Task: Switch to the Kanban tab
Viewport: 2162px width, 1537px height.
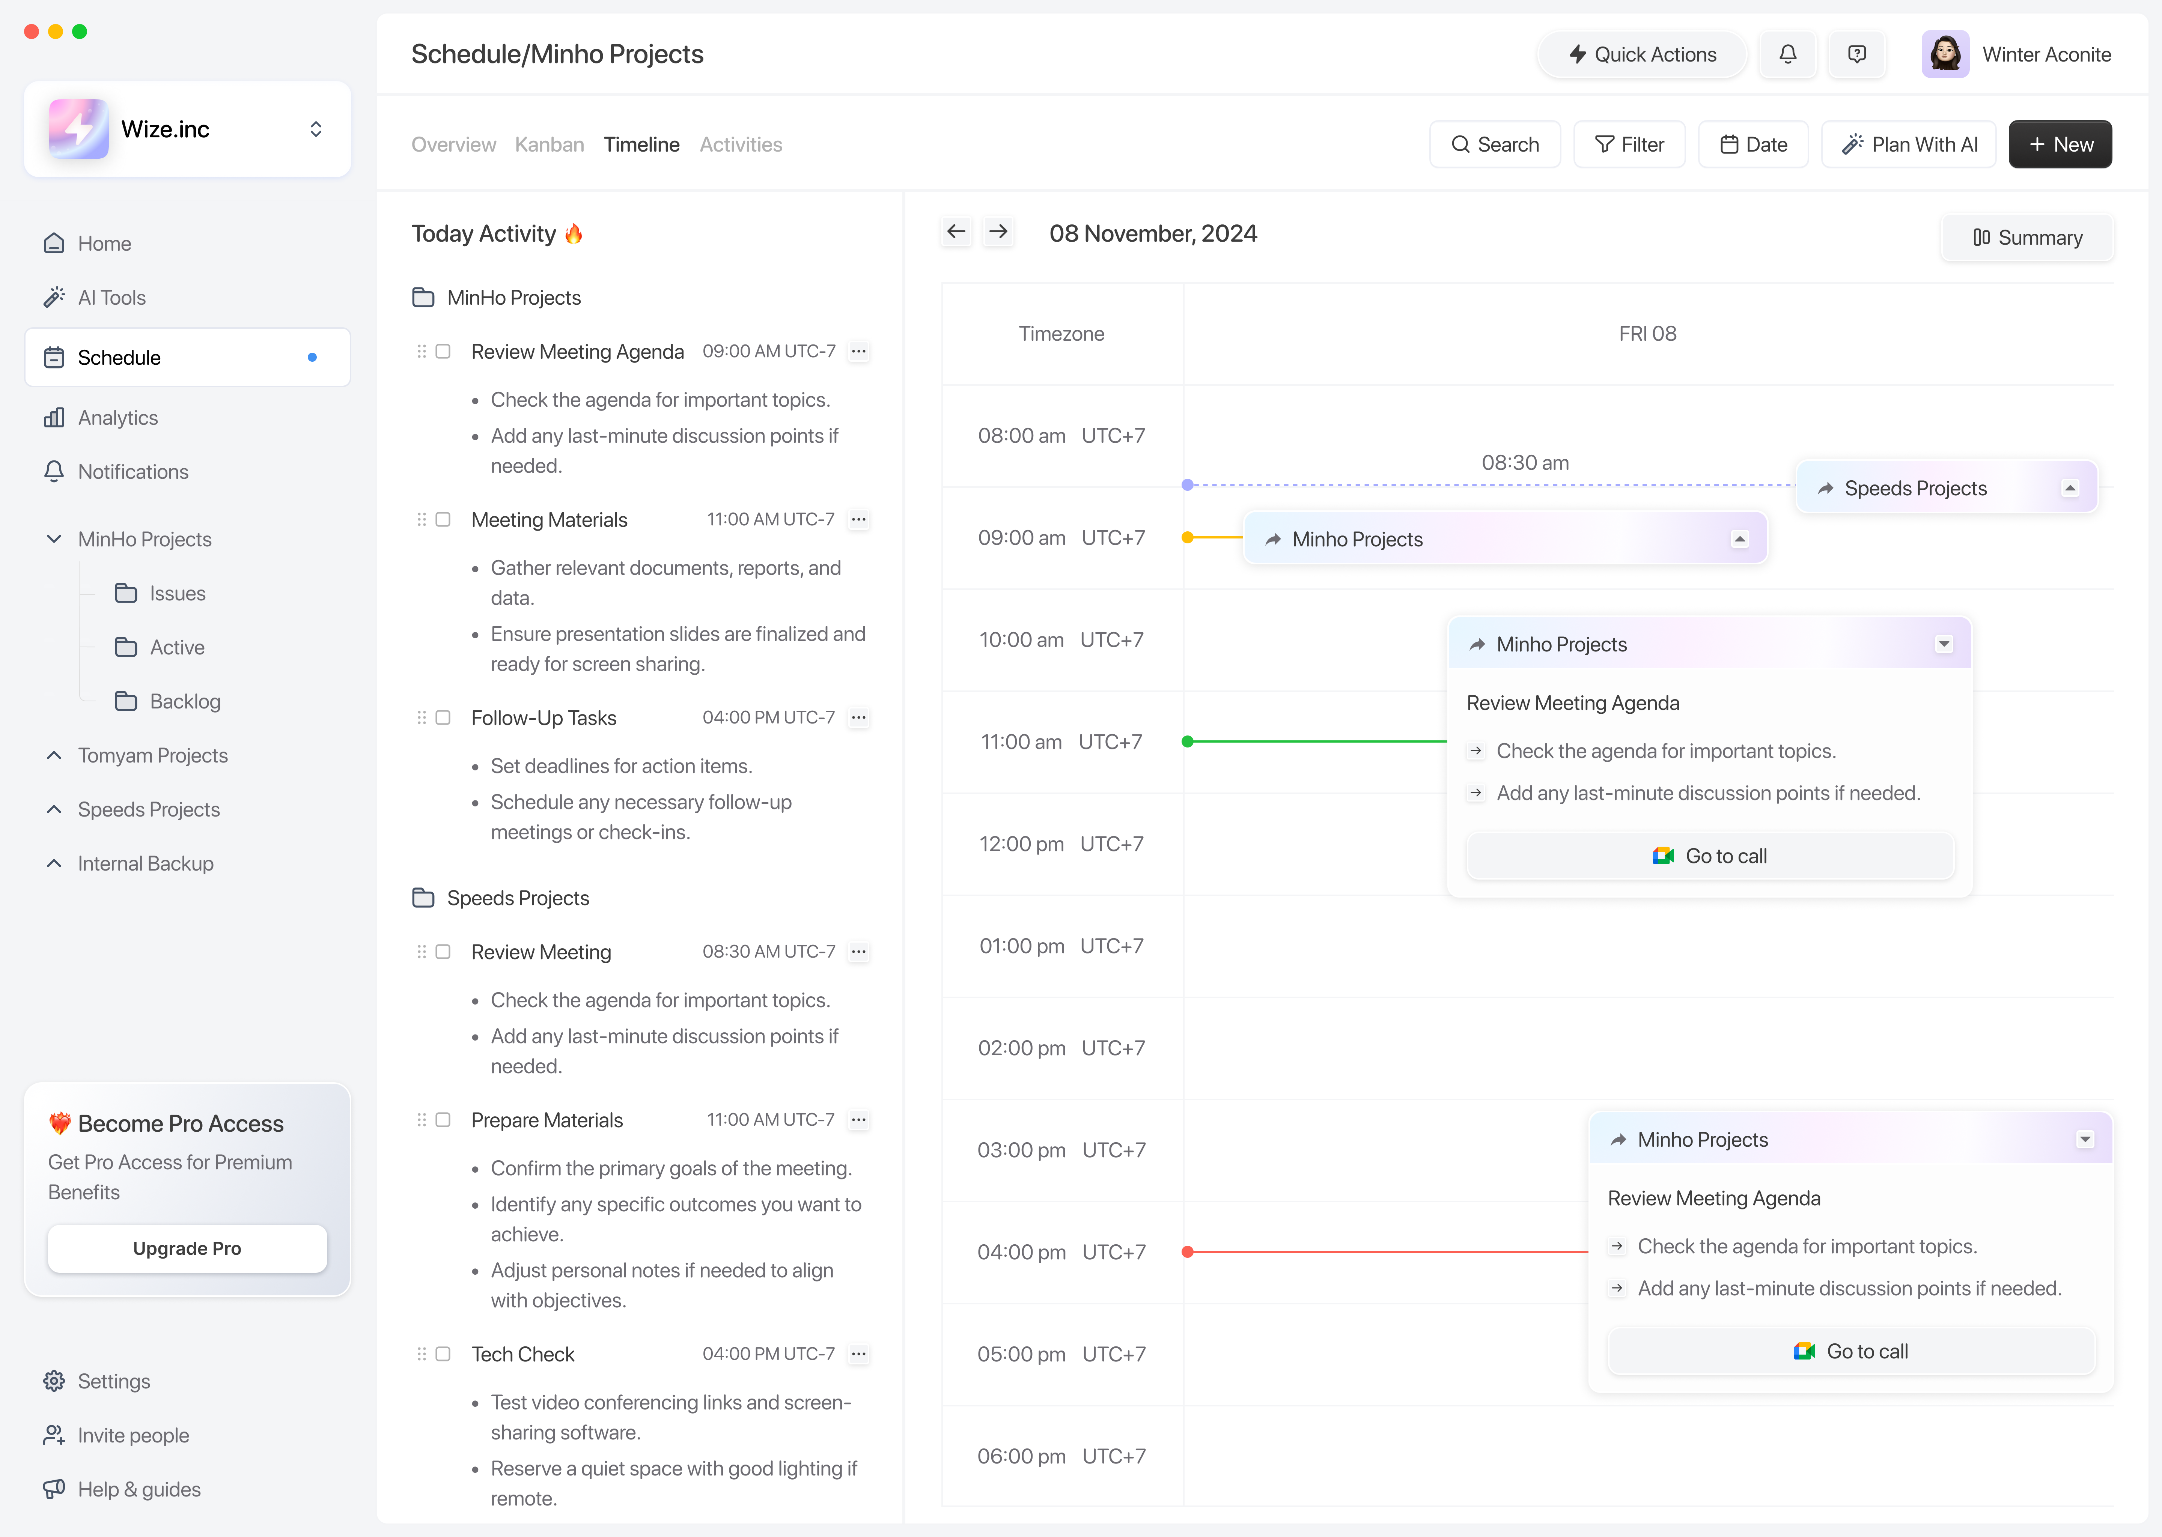Action: coord(549,144)
